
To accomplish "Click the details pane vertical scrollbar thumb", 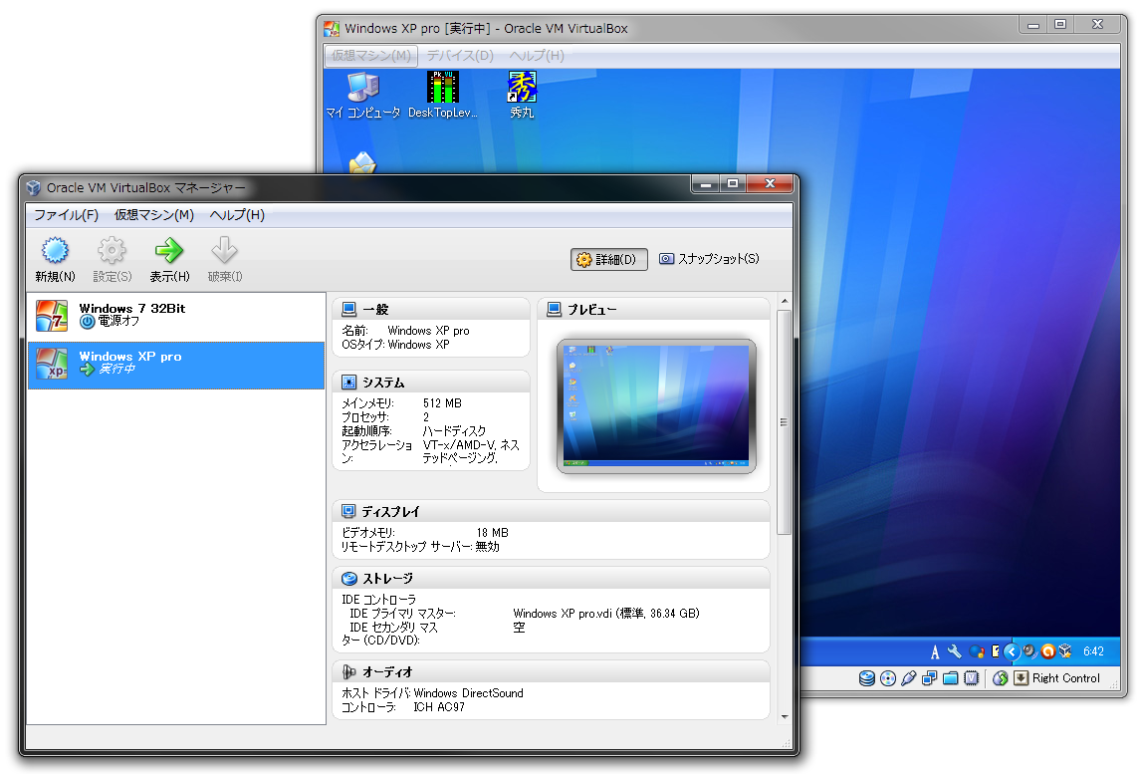I will (784, 422).
